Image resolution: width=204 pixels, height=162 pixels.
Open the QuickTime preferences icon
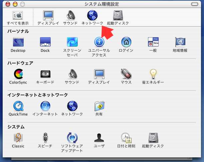pyautogui.click(x=18, y=106)
